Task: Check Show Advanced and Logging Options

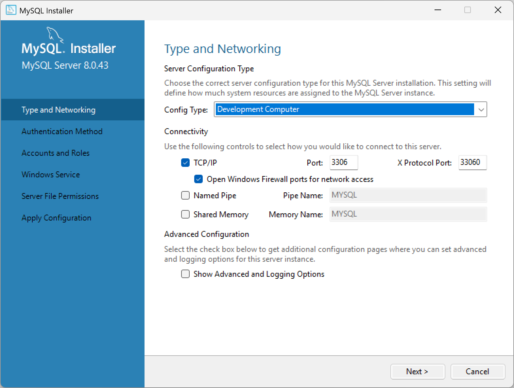Action: (185, 274)
